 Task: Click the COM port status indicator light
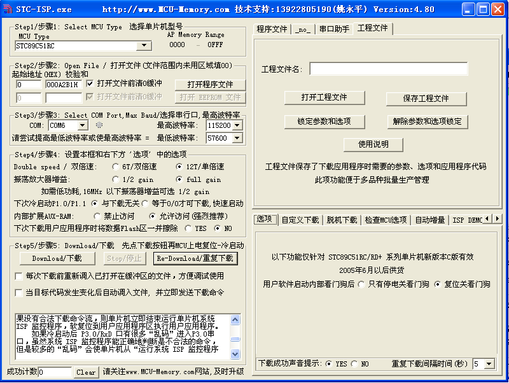coord(99,125)
